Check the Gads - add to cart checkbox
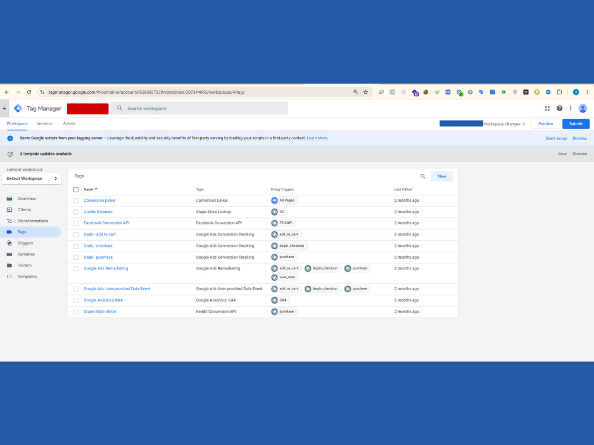This screenshot has width=594, height=445. tap(76, 234)
